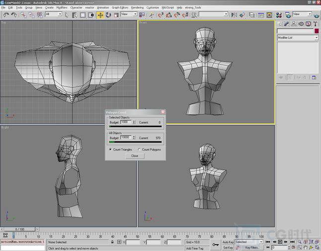Open the Edit menu

pyautogui.click(x=10, y=7)
